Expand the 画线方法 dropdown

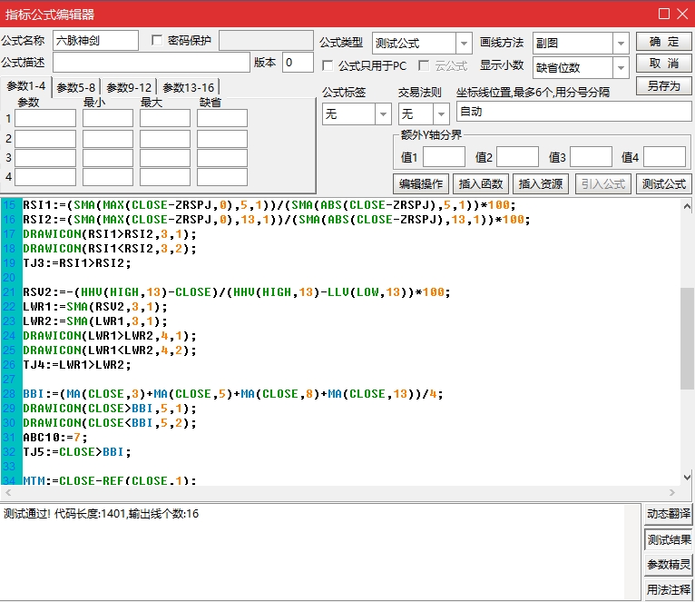coord(621,44)
